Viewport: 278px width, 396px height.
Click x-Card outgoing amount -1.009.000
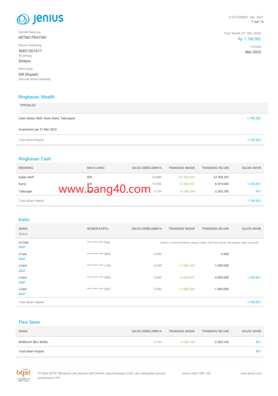tap(222, 266)
